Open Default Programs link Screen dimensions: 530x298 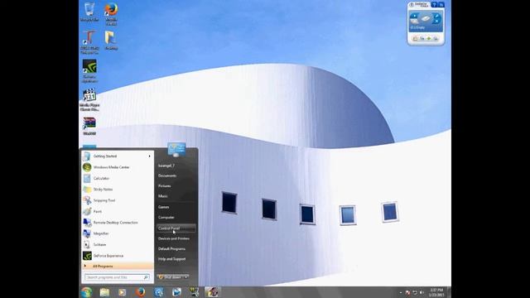(x=176, y=248)
